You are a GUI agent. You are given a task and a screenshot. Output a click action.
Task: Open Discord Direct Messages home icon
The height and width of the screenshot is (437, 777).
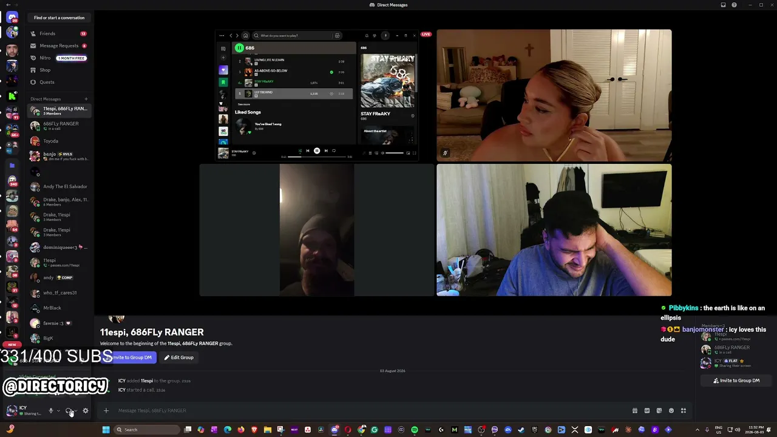tap(12, 18)
